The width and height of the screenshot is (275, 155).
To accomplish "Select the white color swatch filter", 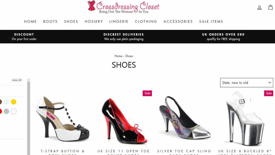I will click(x=13, y=111).
